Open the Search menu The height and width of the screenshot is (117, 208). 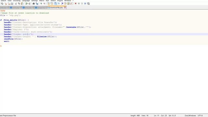[3, 1]
